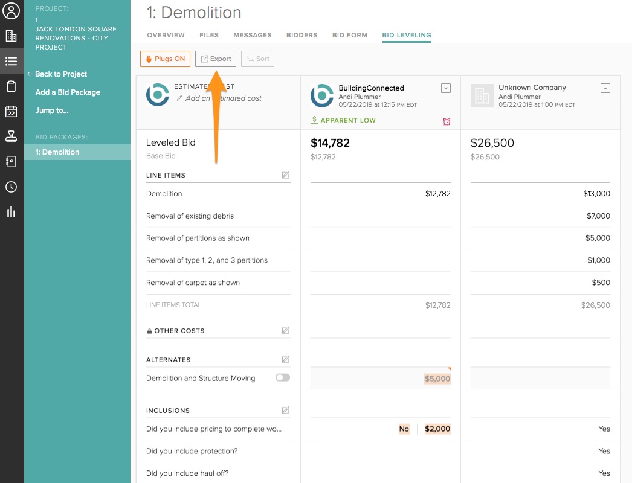Open the calendar icon in sidebar

11,112
